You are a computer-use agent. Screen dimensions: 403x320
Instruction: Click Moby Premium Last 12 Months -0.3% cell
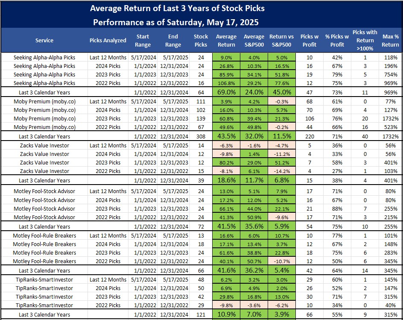pyautogui.click(x=282, y=101)
